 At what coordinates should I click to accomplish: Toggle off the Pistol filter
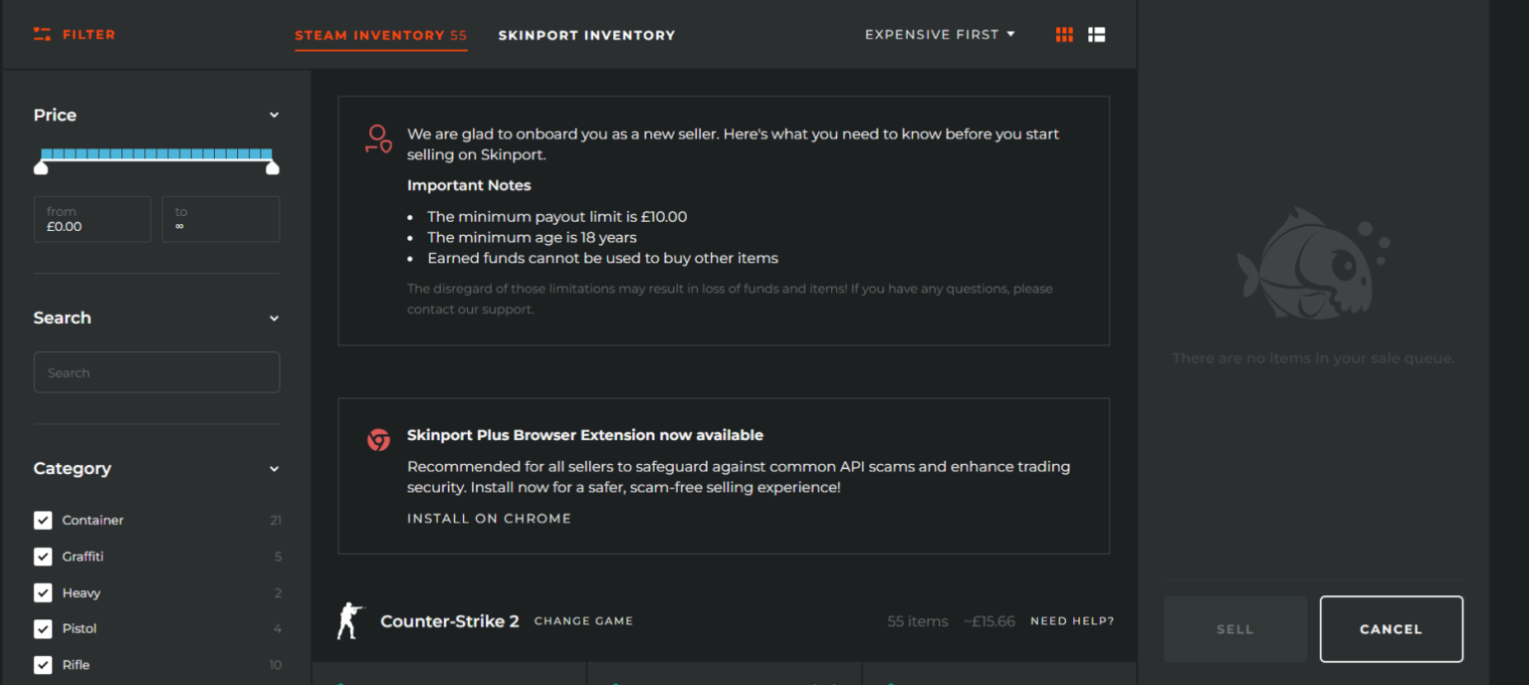(x=43, y=628)
